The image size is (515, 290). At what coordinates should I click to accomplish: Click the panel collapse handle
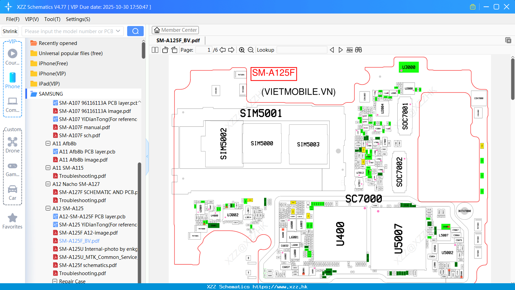pos(147,156)
